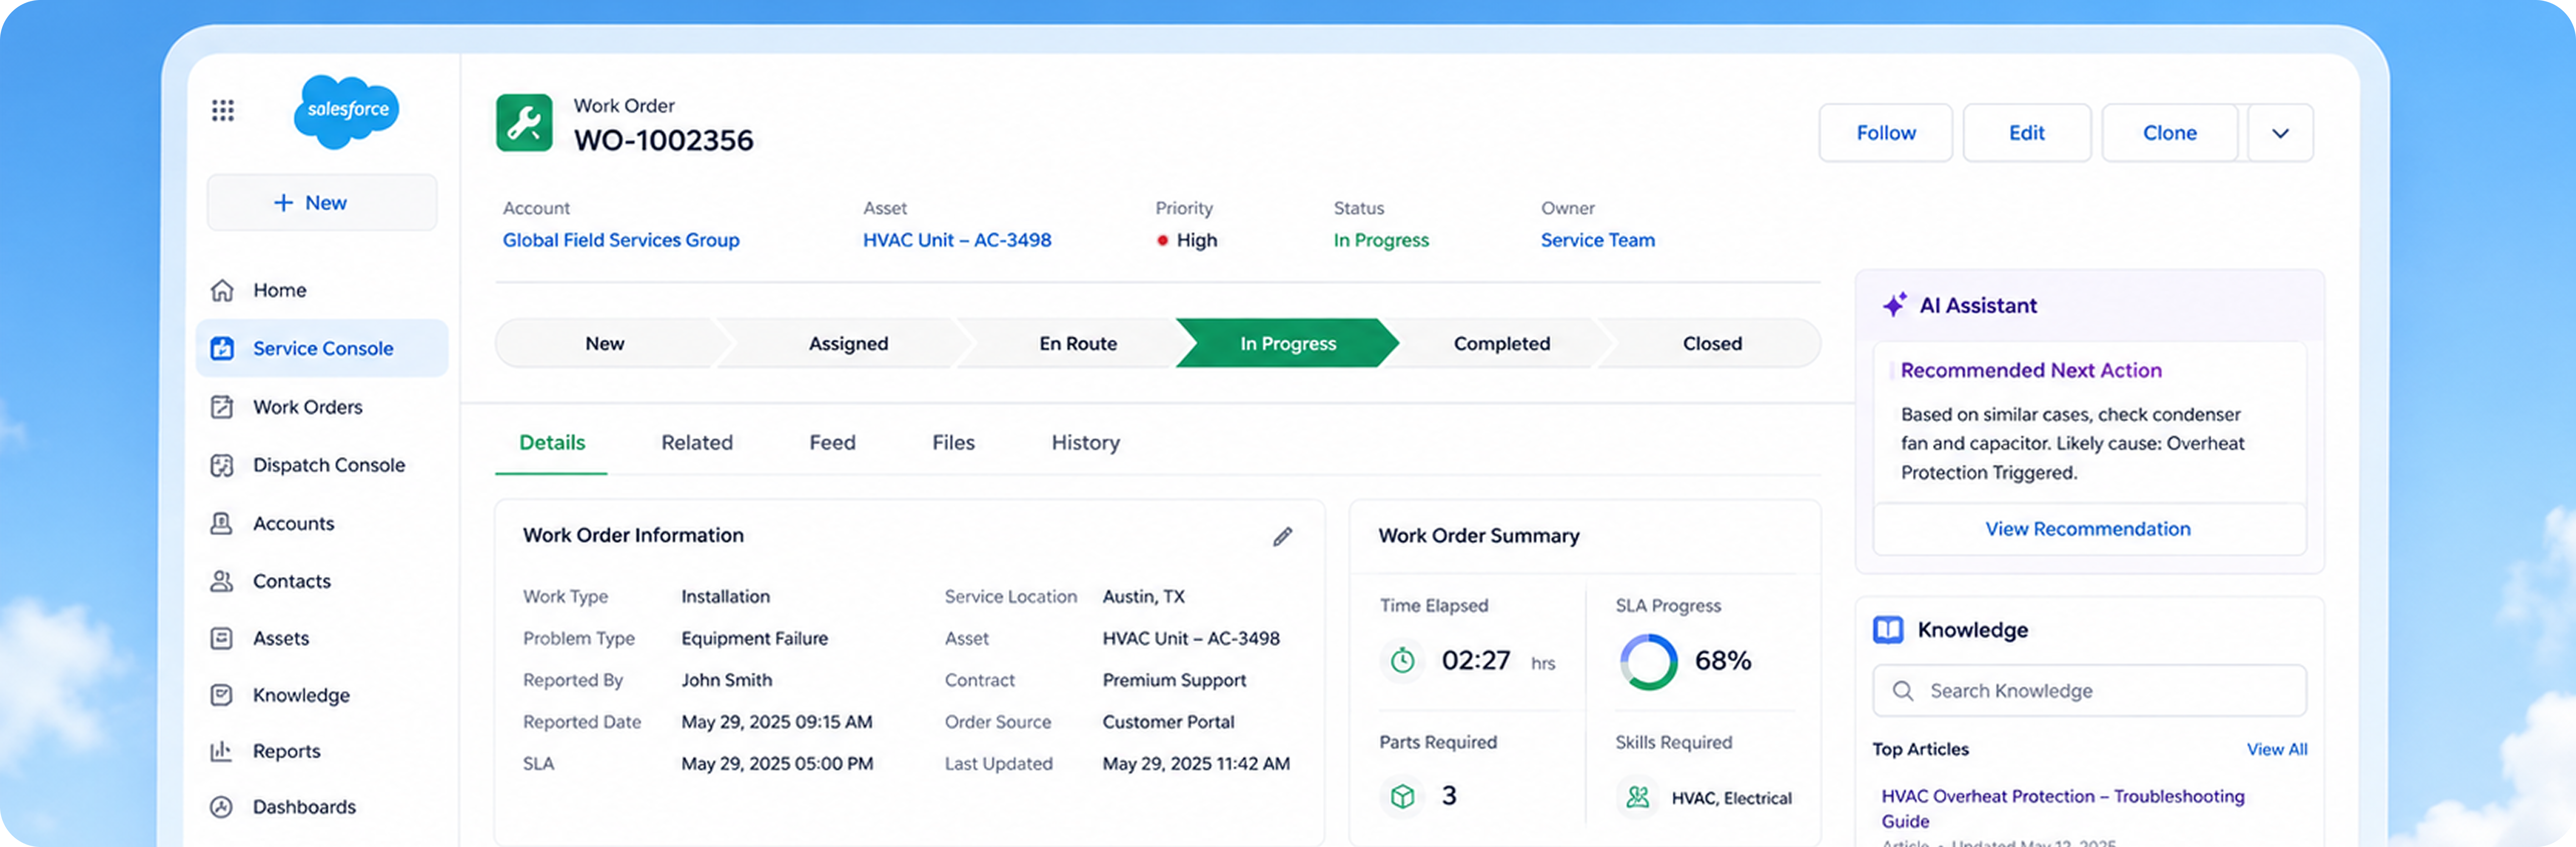
Task: Click View All next to Top Articles
Action: pyautogui.click(x=2277, y=749)
